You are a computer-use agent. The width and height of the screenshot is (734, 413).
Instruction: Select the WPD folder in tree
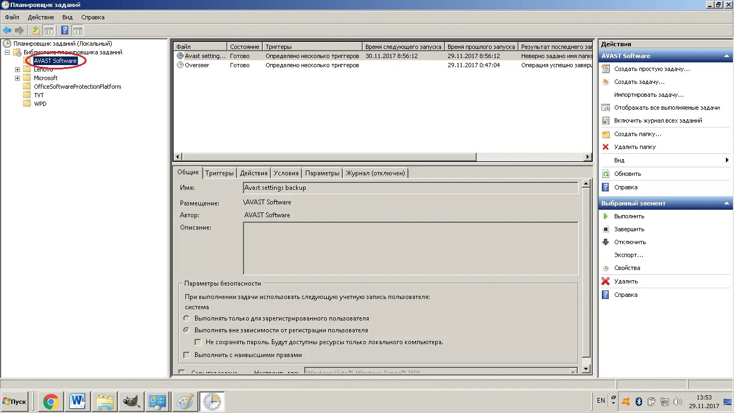pos(40,104)
